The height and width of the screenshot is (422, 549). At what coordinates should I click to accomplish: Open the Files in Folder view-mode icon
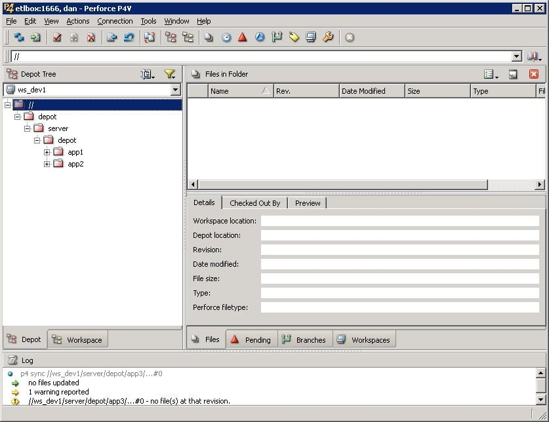coord(491,74)
